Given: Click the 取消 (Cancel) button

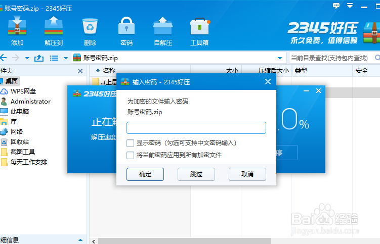Looking at the screenshot, I should 247,174.
